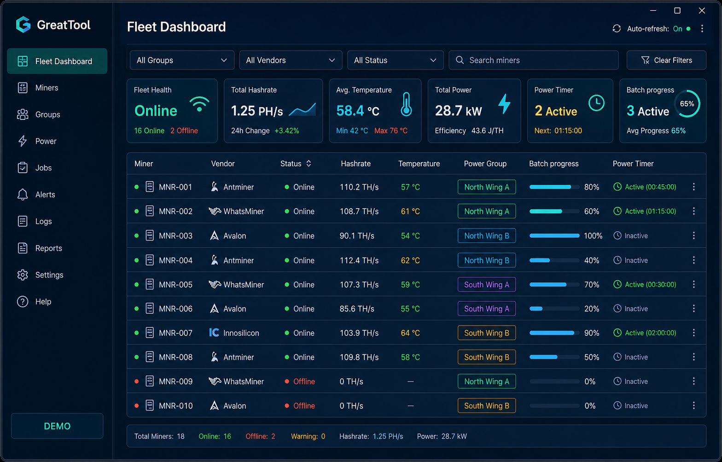Screen dimensions: 722x462
Task: Click the Innosilicon vendor icon on MNR-007
Action: tap(214, 333)
